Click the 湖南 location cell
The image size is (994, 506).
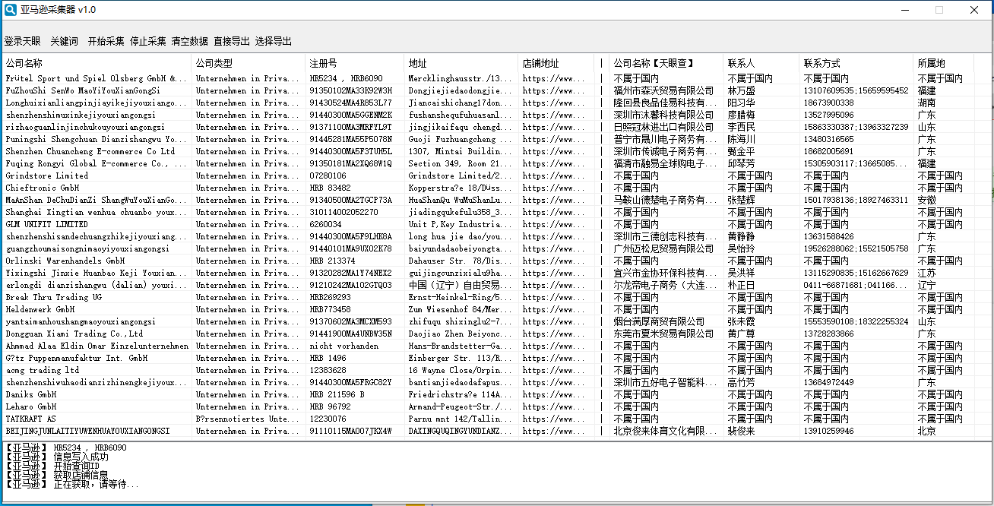pyautogui.click(x=926, y=103)
